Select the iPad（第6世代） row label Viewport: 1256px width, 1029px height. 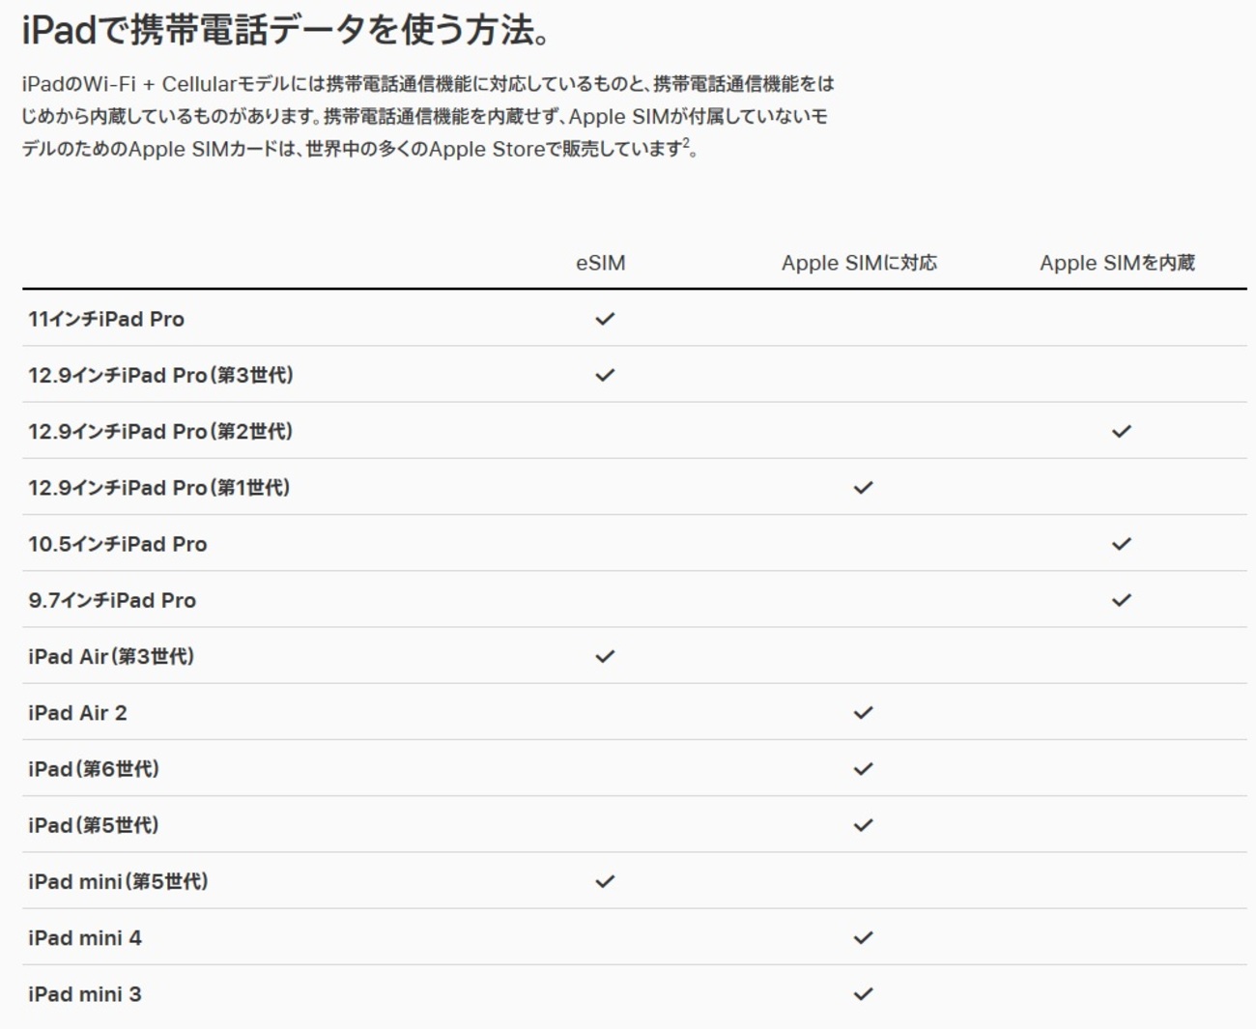click(x=94, y=769)
